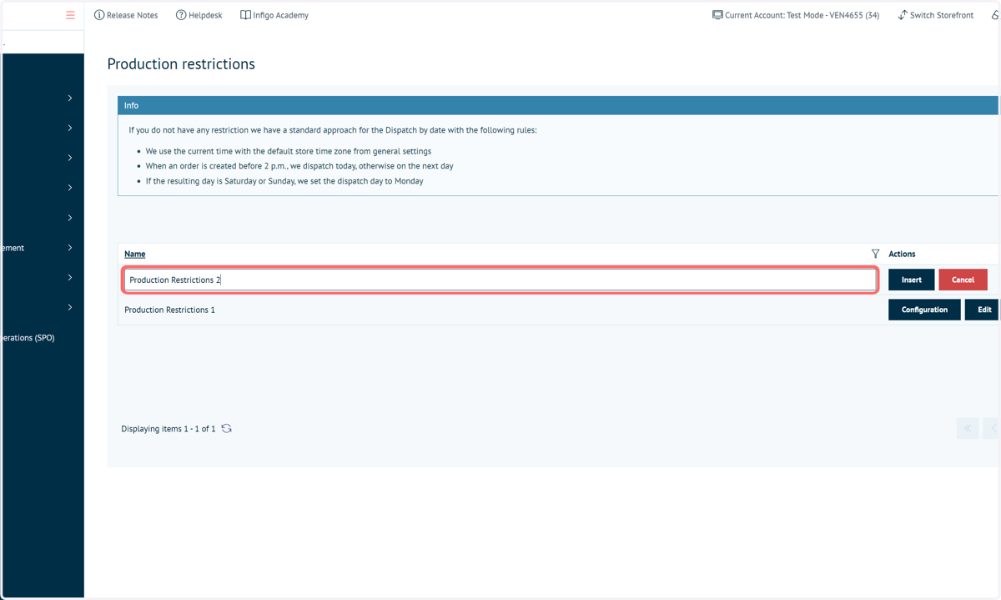The height and width of the screenshot is (600, 1001).
Task: Open Infigo Academy link
Action: point(274,15)
